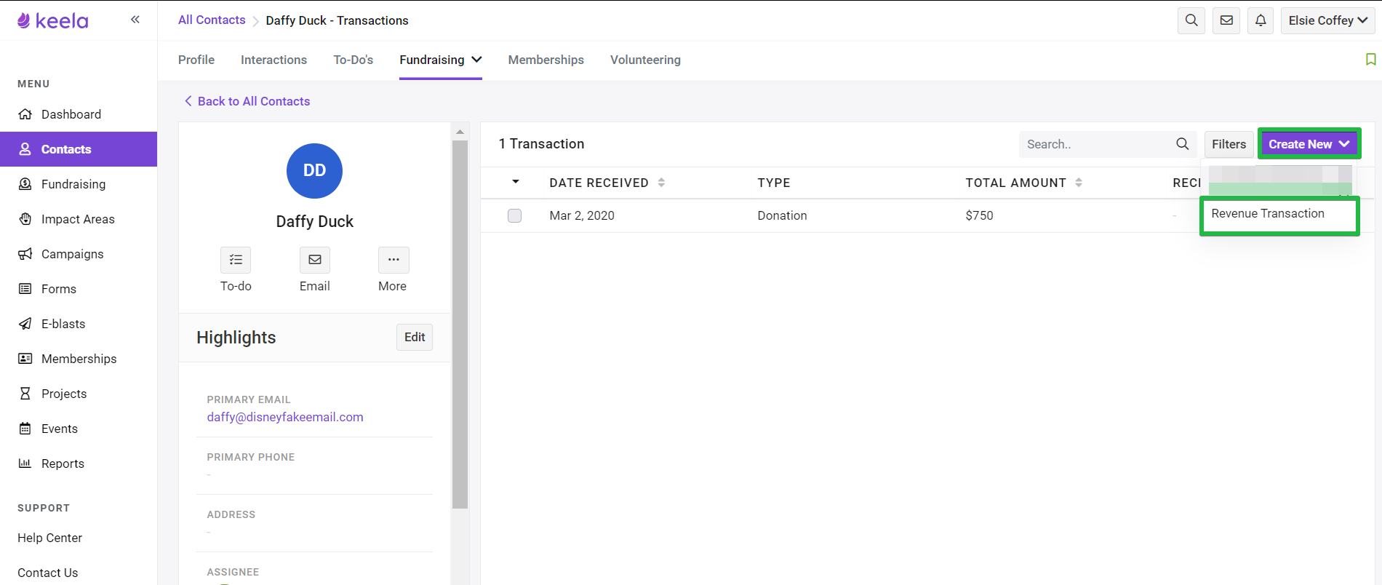Open Forms in sidebar
The height and width of the screenshot is (585, 1382).
(x=79, y=289)
